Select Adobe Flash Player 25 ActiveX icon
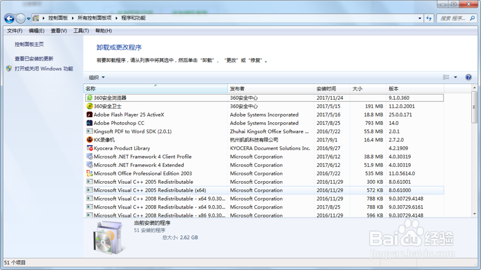Viewport: 481px width, 270px height. pyautogui.click(x=89, y=115)
